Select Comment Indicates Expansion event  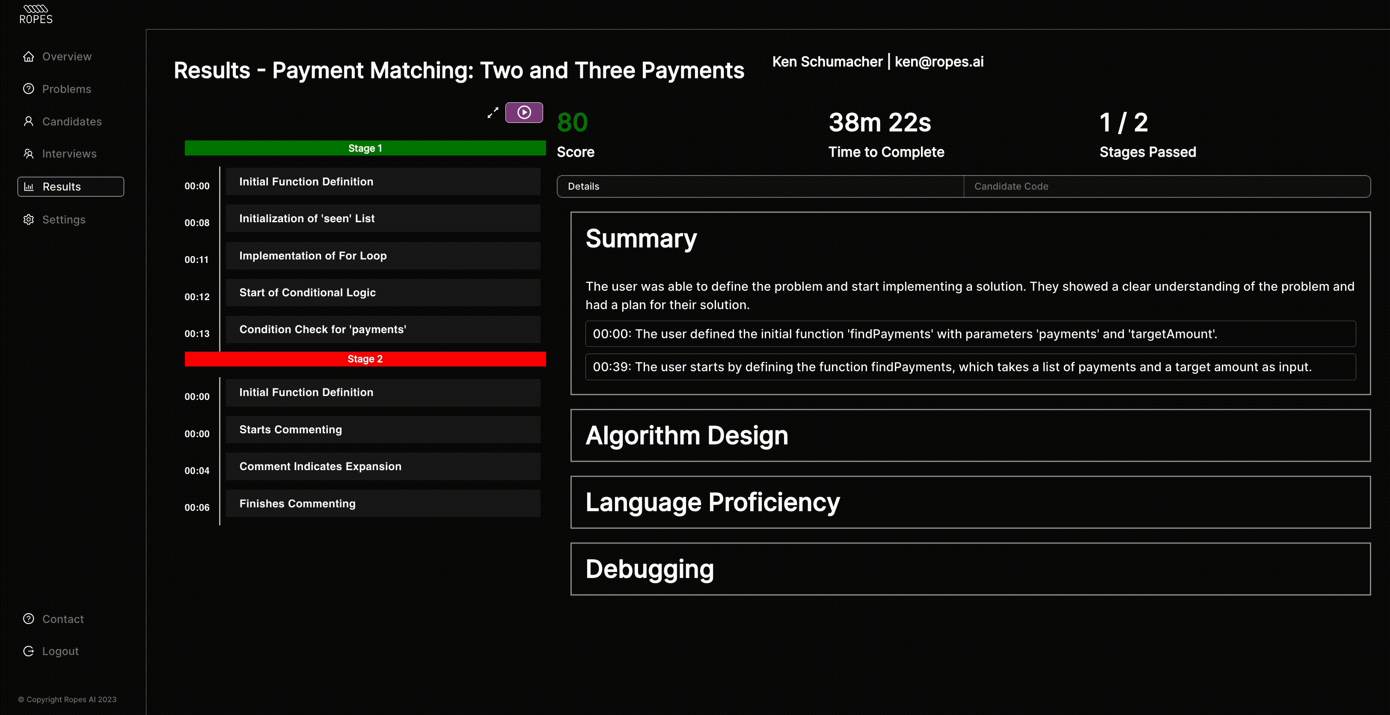tap(383, 466)
